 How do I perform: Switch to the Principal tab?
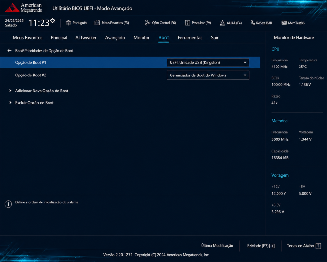click(59, 38)
